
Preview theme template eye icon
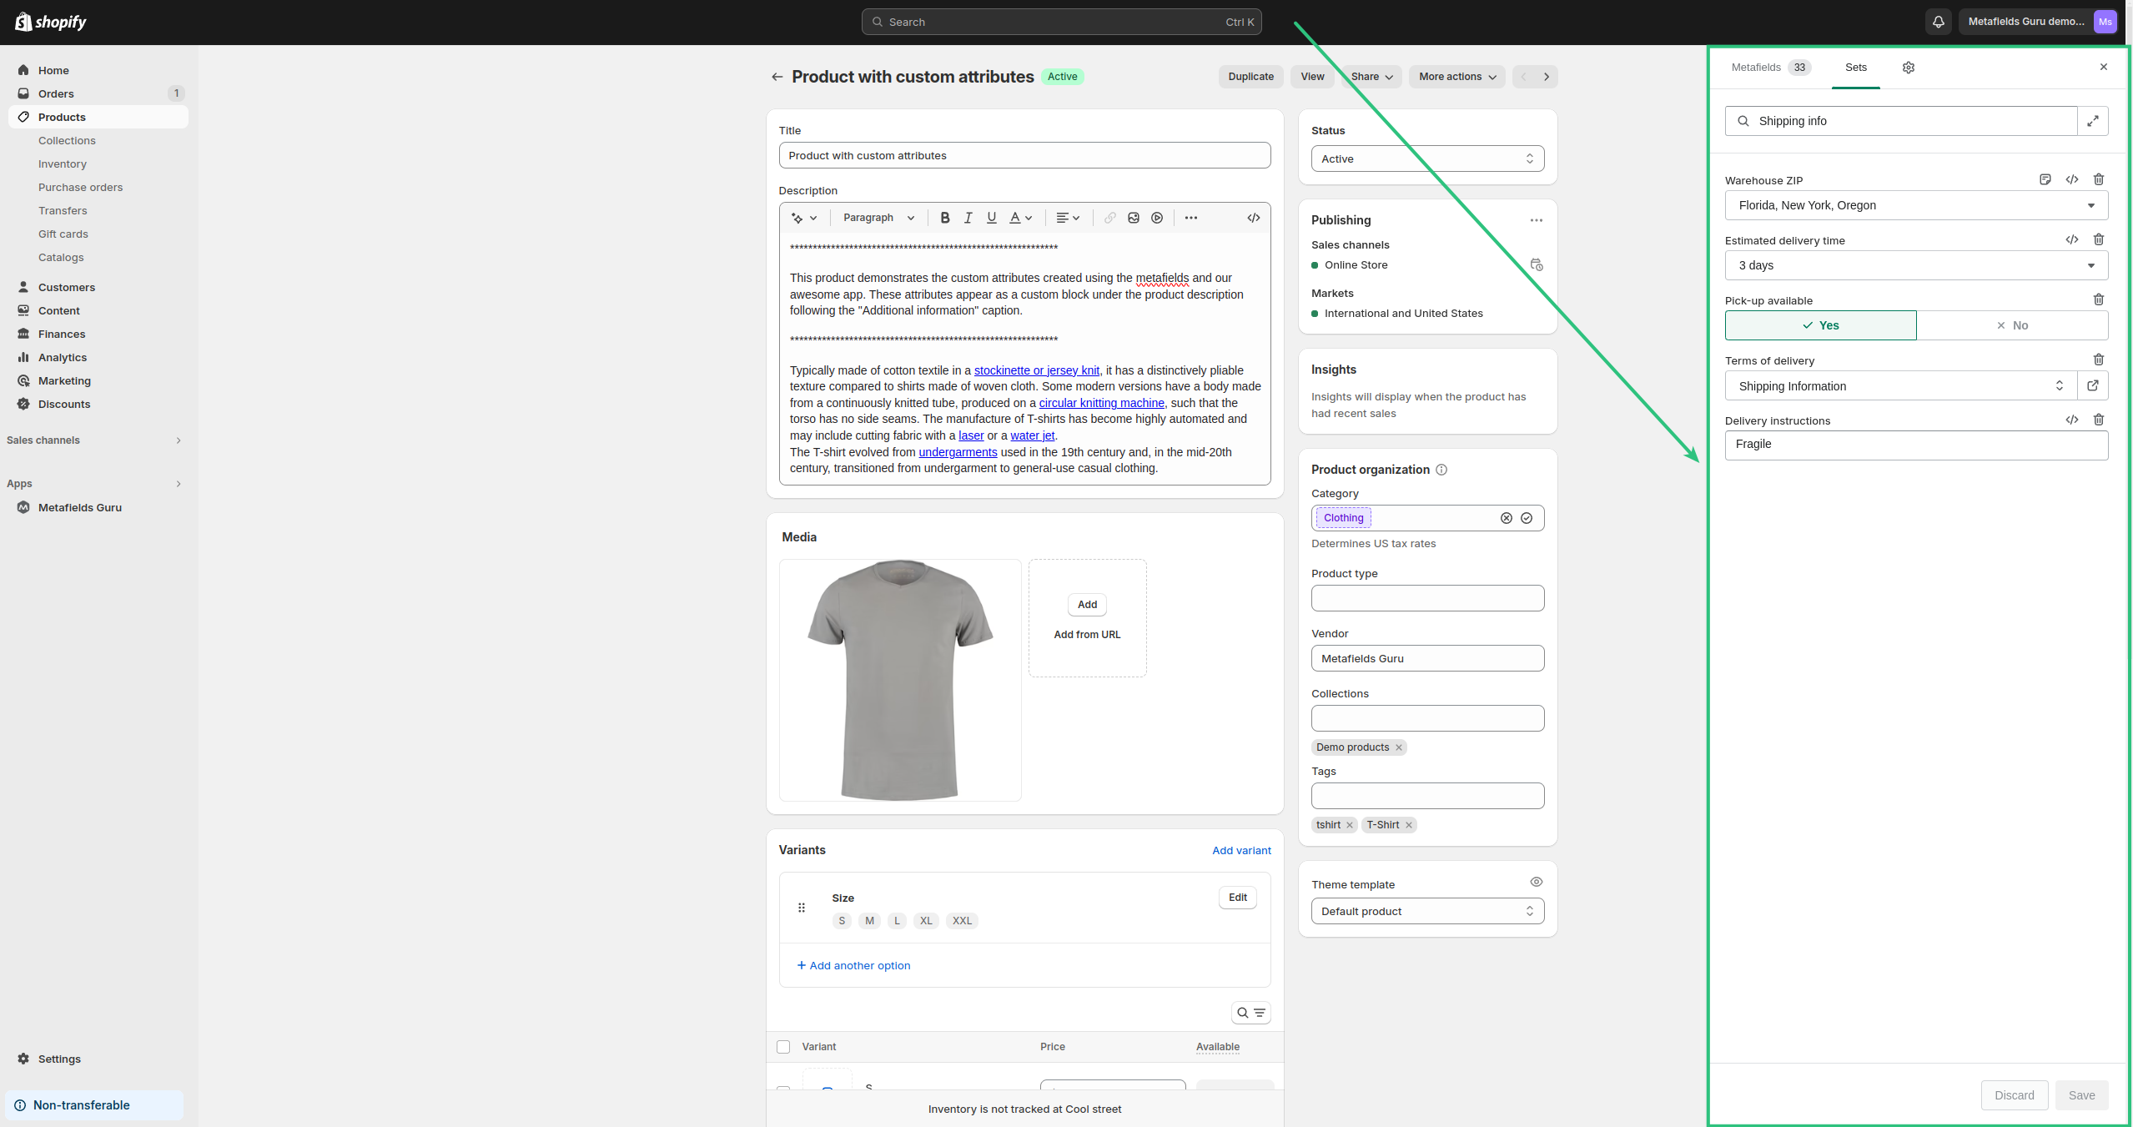tap(1536, 882)
